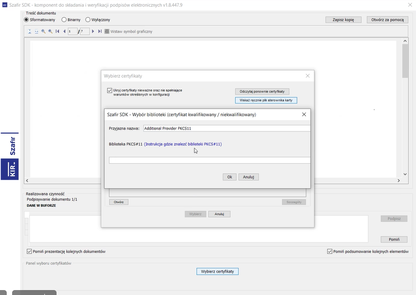Click the Przyjazna nazwa text field
The width and height of the screenshot is (416, 295).
tap(227, 128)
